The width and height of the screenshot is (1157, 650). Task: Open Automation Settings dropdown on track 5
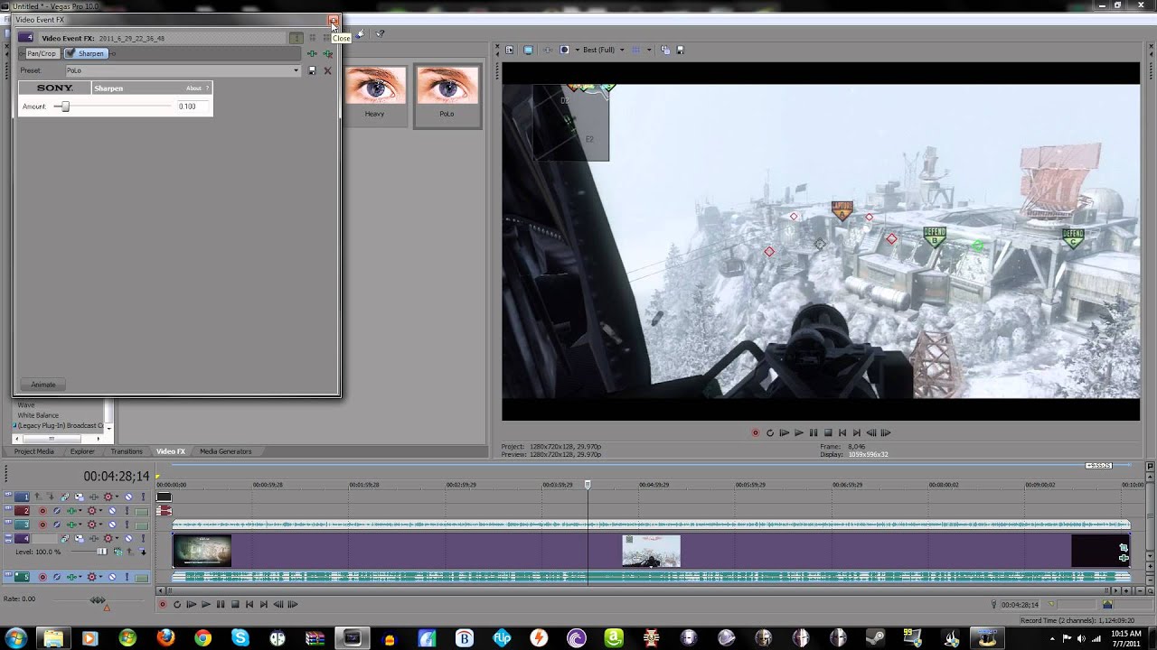pyautogui.click(x=100, y=577)
